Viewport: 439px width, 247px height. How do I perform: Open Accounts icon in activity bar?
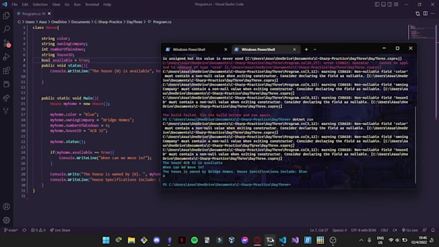[x=6, y=207]
